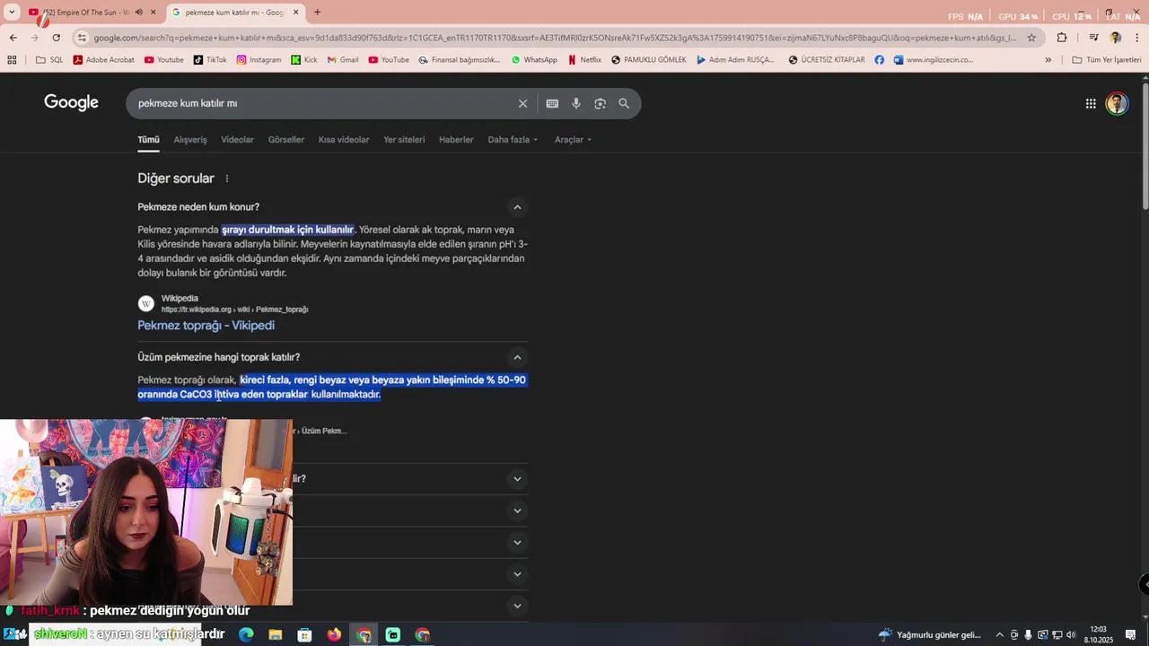Open the 'ÜCRETSİZ KİTAPLAR' bookmark
The width and height of the screenshot is (1149, 646).
tap(827, 60)
